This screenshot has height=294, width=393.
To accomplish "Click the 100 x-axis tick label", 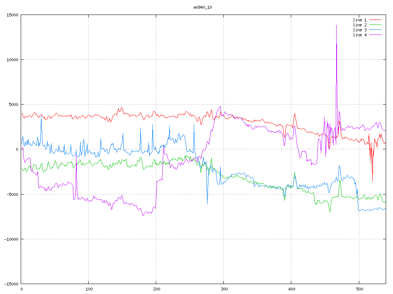I will click(89, 289).
